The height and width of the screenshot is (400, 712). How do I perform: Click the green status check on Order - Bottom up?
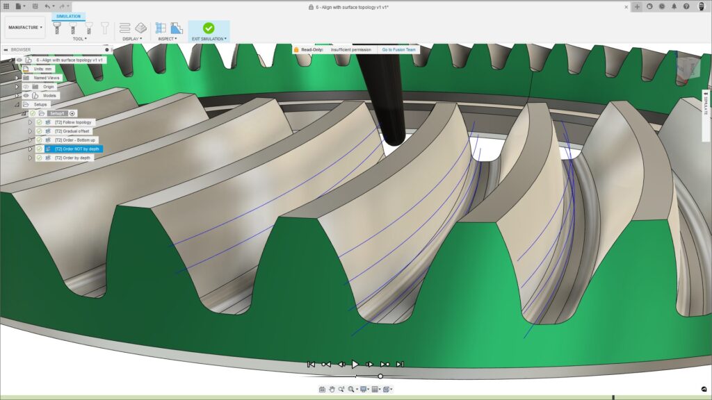tap(39, 140)
